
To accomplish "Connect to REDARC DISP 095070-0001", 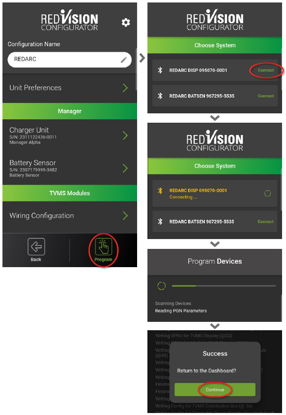I will point(266,70).
